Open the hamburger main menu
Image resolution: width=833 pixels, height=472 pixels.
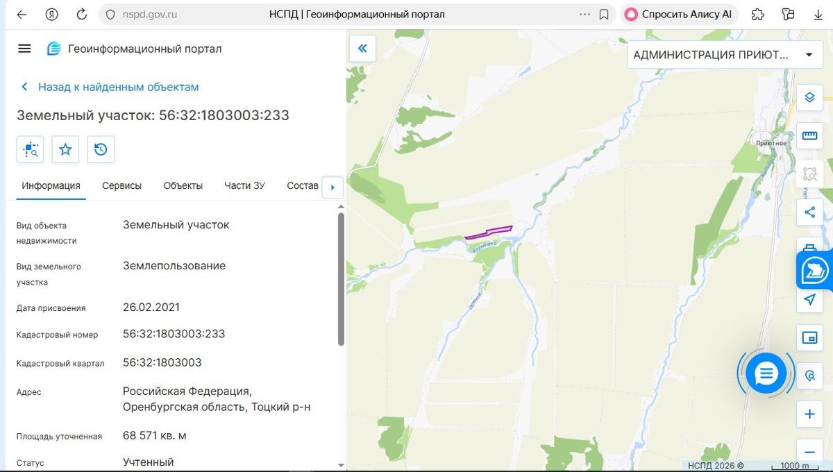(24, 49)
